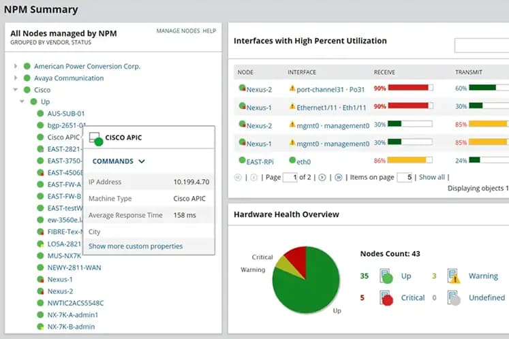Screen dimensions: 509x339
Task: Select the NEWY-2811-WAN node
Action: (x=74, y=268)
